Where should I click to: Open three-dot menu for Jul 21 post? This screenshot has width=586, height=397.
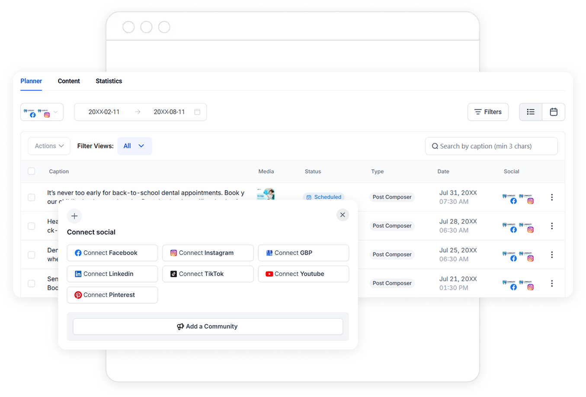[x=552, y=284]
